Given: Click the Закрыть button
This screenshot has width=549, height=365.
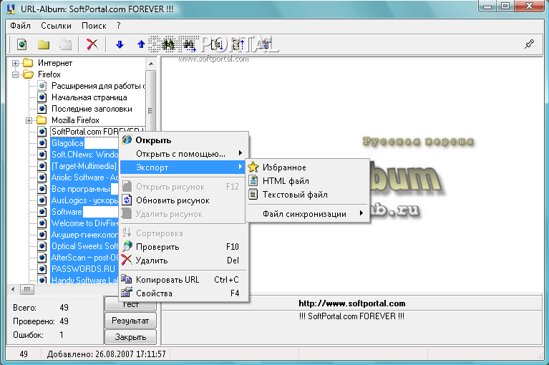Looking at the screenshot, I should tap(130, 336).
